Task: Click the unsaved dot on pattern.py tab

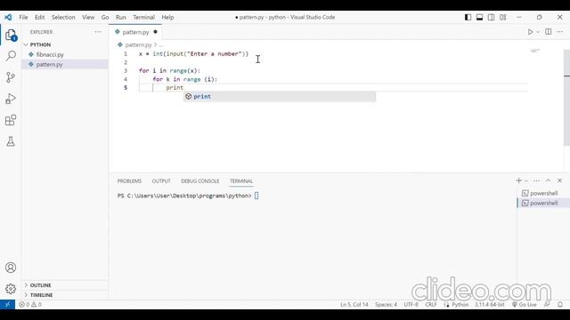Action: 155,32
